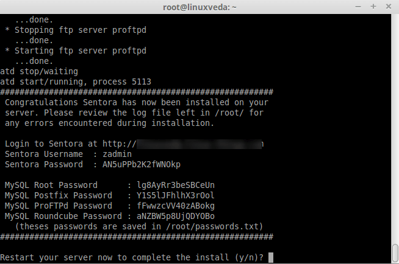This screenshot has width=399, height=264.
Task: Click the Sentora Password value
Action: (x=142, y=164)
